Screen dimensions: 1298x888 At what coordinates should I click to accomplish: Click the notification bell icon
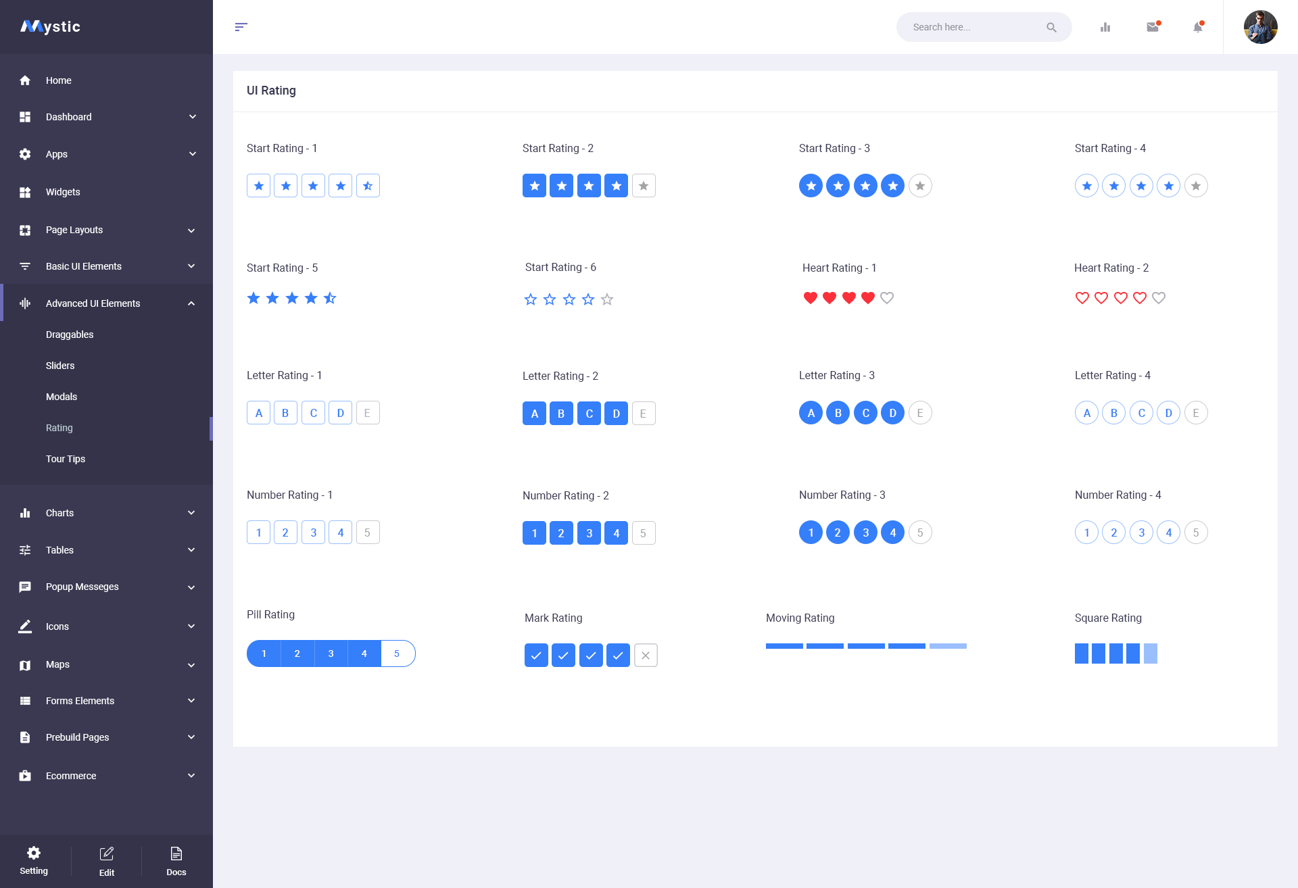point(1197,27)
